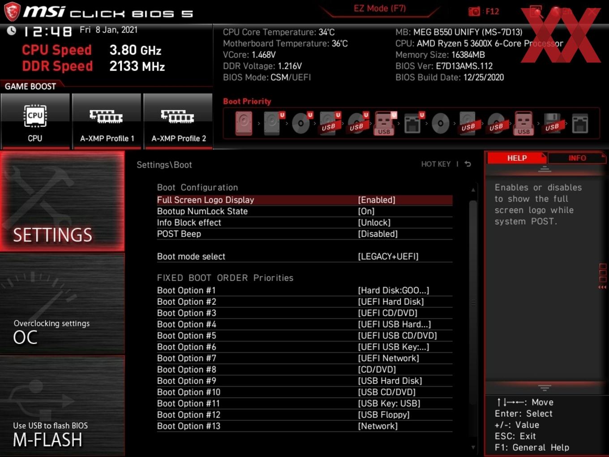Switch to the HELP tab
Viewport: 609px width, 457px height.
tap(517, 158)
